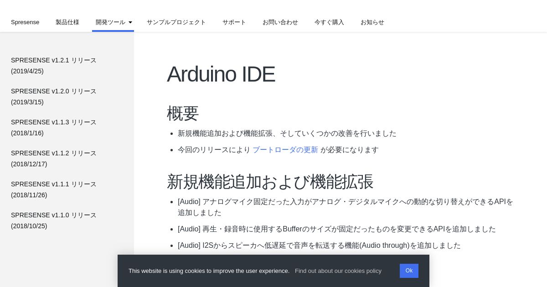Open the サンプルプロジェクト menu item
Screen dimensions: 547x287
click(x=176, y=22)
